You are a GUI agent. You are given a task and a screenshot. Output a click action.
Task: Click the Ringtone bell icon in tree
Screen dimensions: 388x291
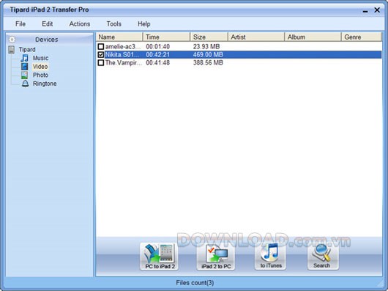pyautogui.click(x=25, y=84)
